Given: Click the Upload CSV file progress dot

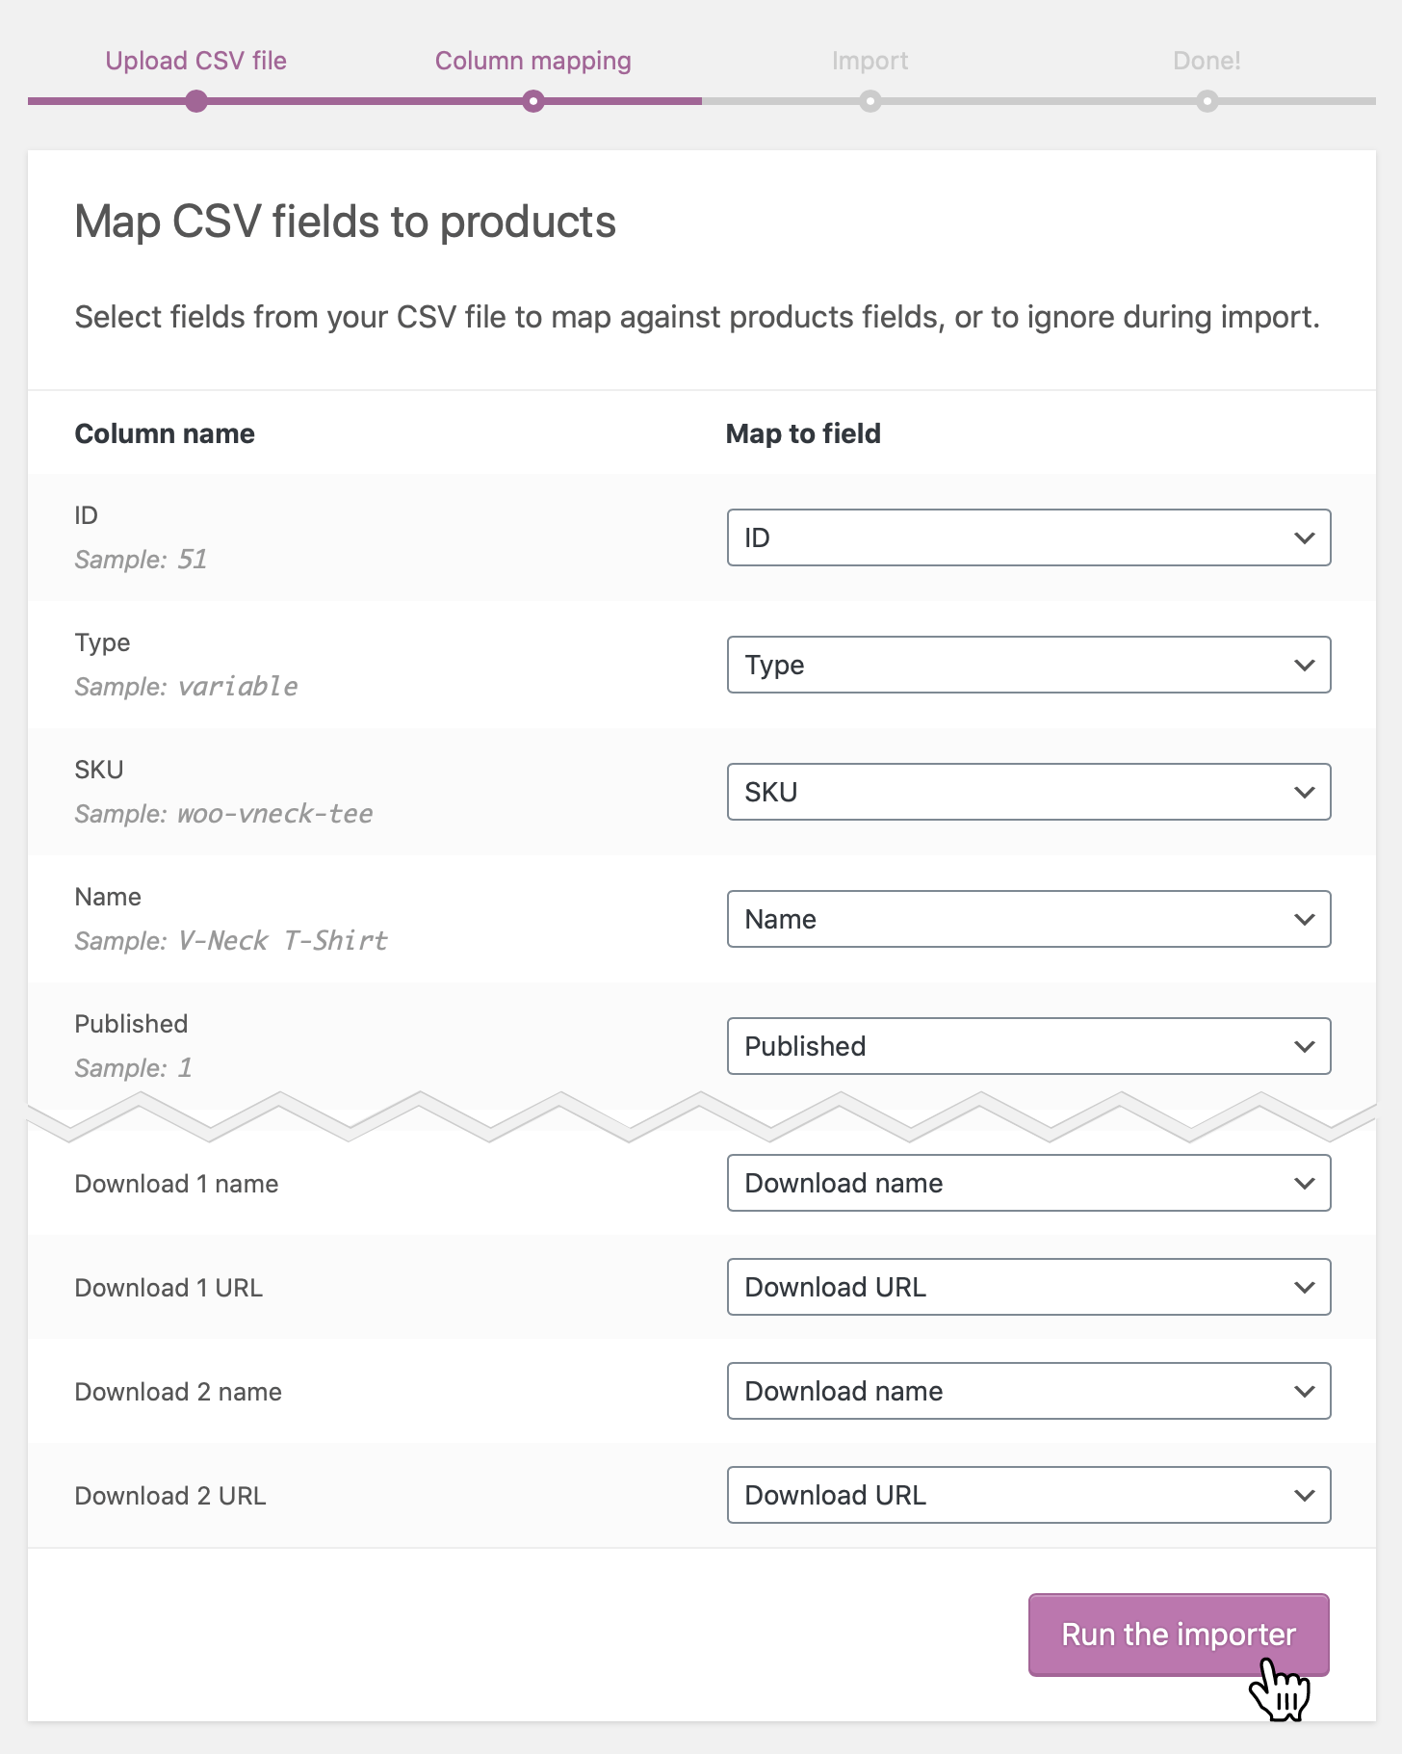Looking at the screenshot, I should pos(196,101).
